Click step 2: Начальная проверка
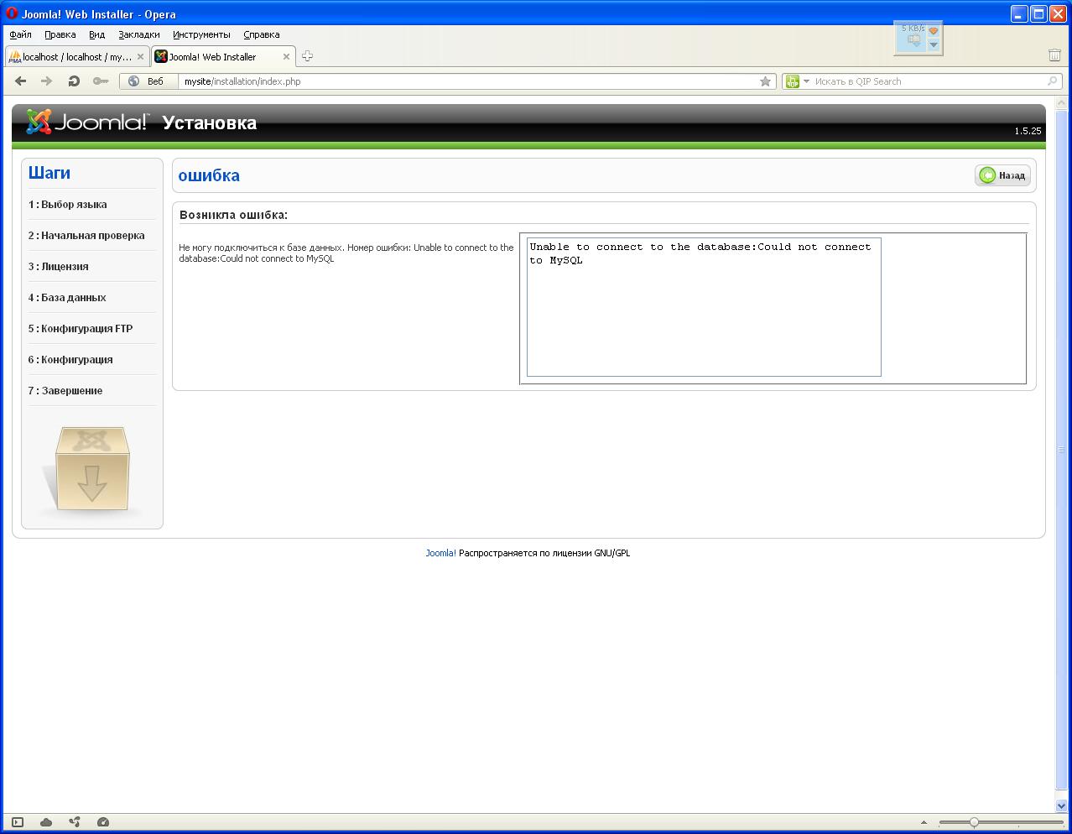 click(86, 236)
